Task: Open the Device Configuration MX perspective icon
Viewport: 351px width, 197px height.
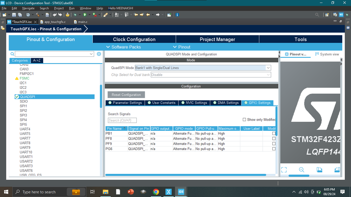Action: (341, 15)
